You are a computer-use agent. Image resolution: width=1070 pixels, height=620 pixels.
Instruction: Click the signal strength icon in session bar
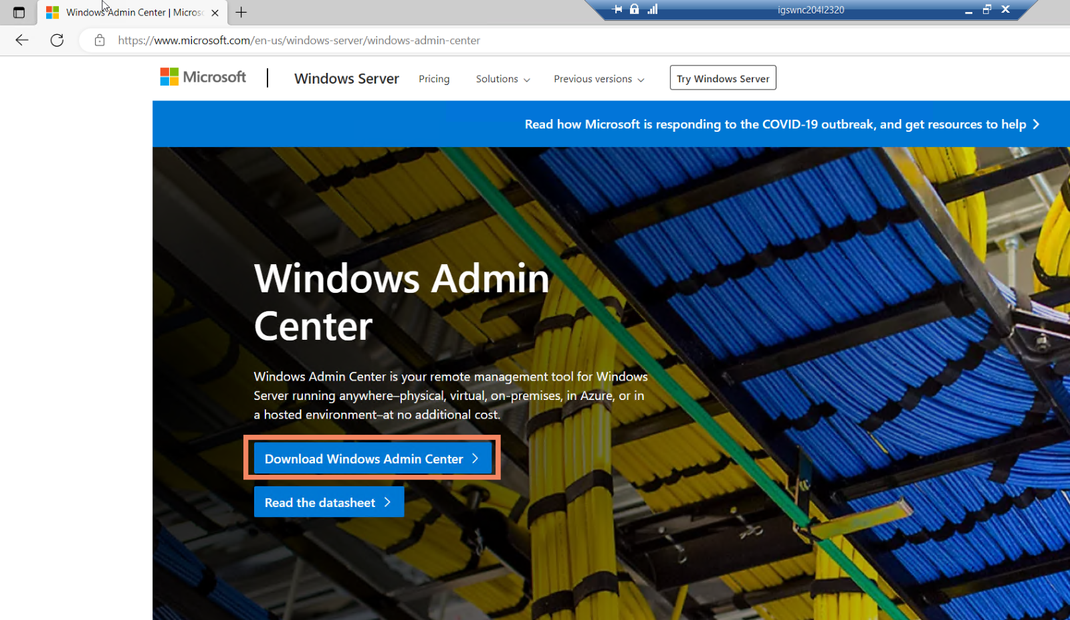point(652,9)
